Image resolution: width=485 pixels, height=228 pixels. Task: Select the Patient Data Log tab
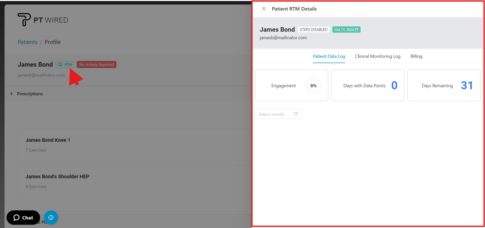pos(329,56)
